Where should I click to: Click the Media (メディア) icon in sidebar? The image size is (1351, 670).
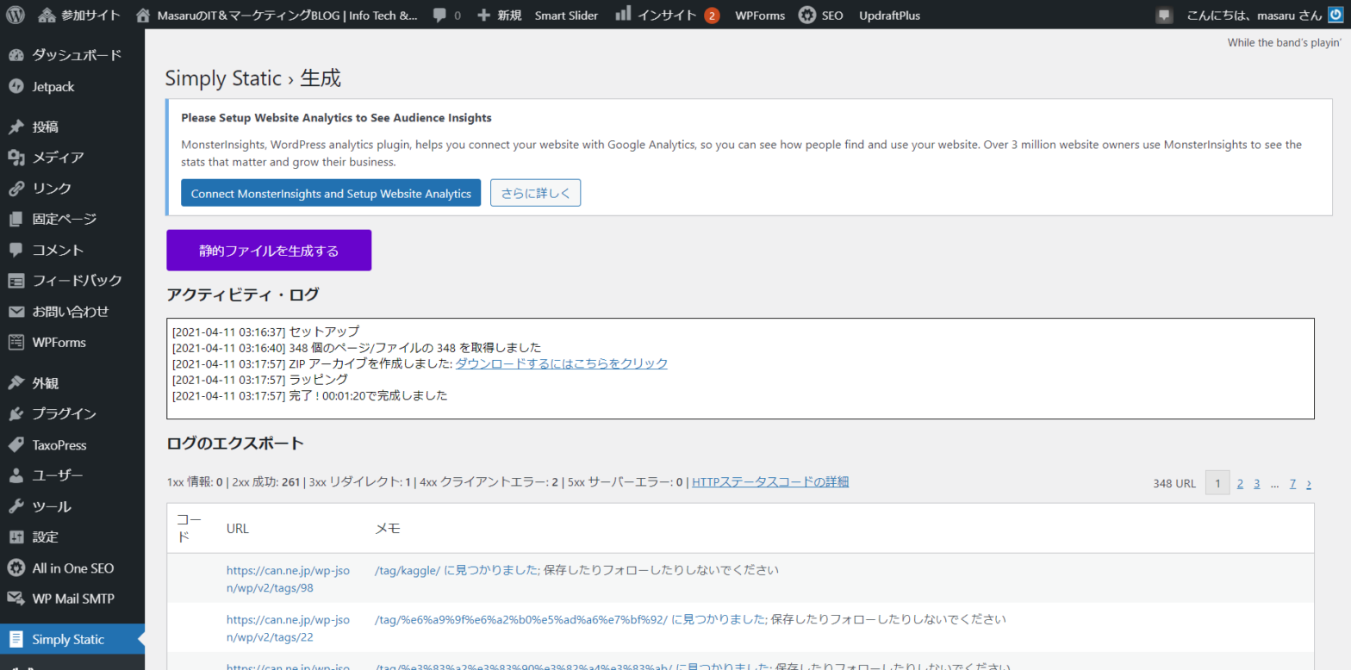click(16, 158)
